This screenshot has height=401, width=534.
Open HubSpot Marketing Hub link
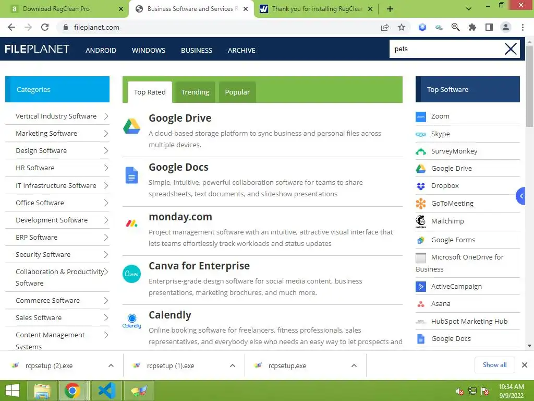pos(469,322)
